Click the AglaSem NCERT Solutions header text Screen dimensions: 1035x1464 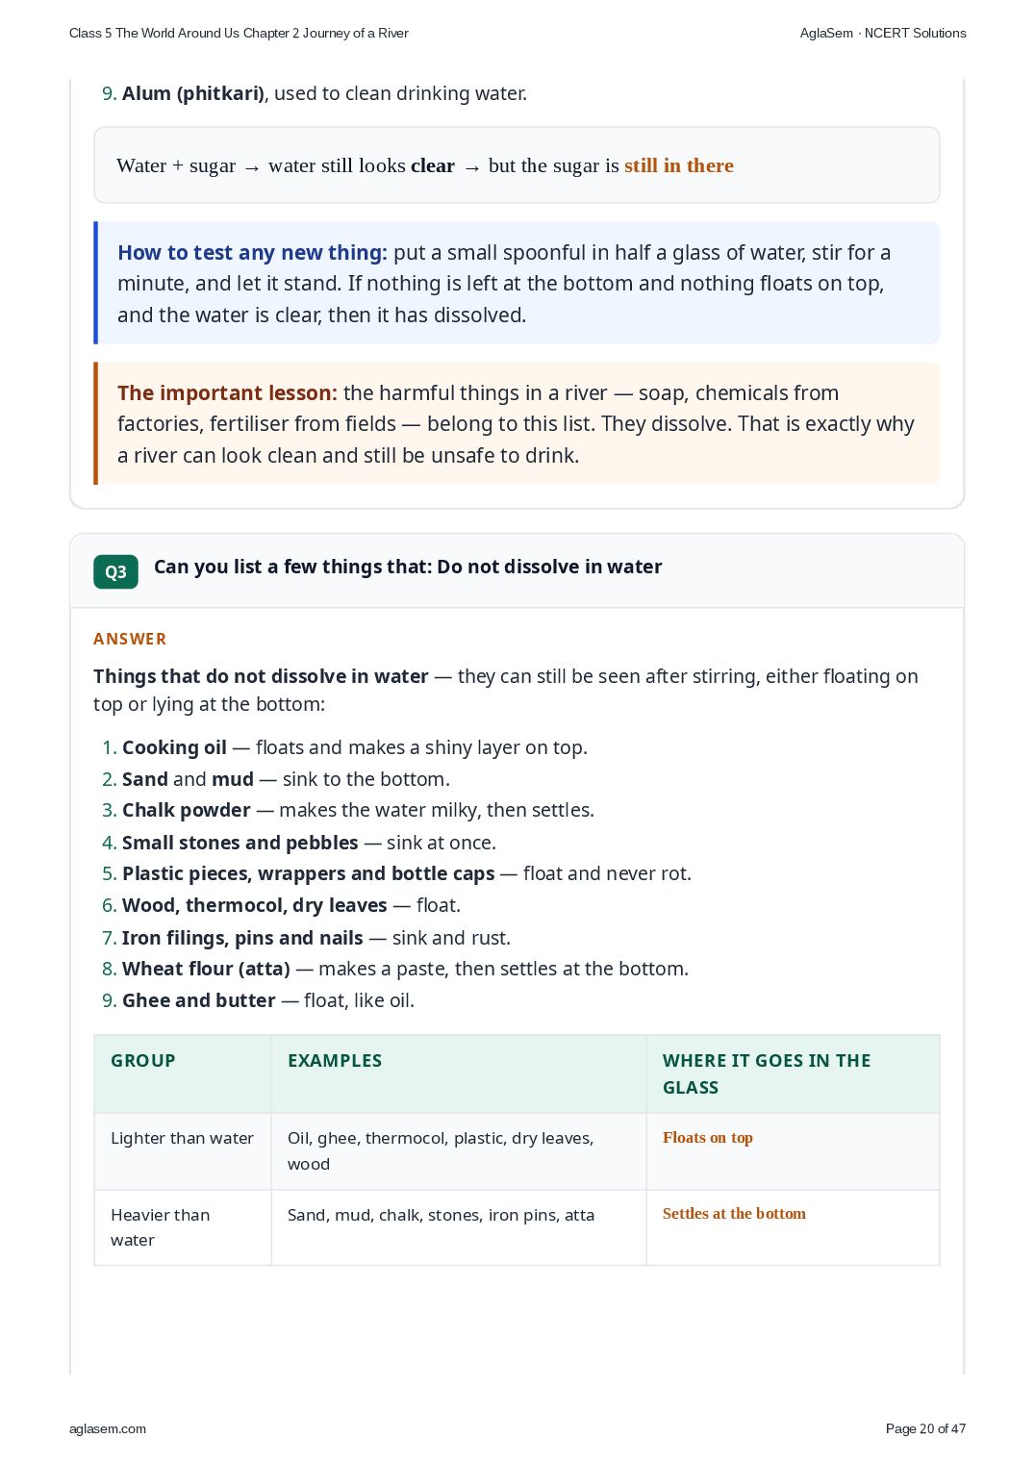click(883, 33)
